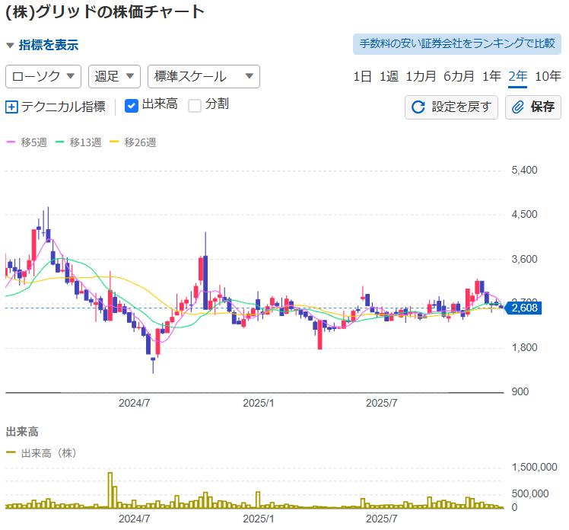Screen dimensions: 569x530
Task: Uncheck the 出来高 checkbox
Action: point(131,105)
